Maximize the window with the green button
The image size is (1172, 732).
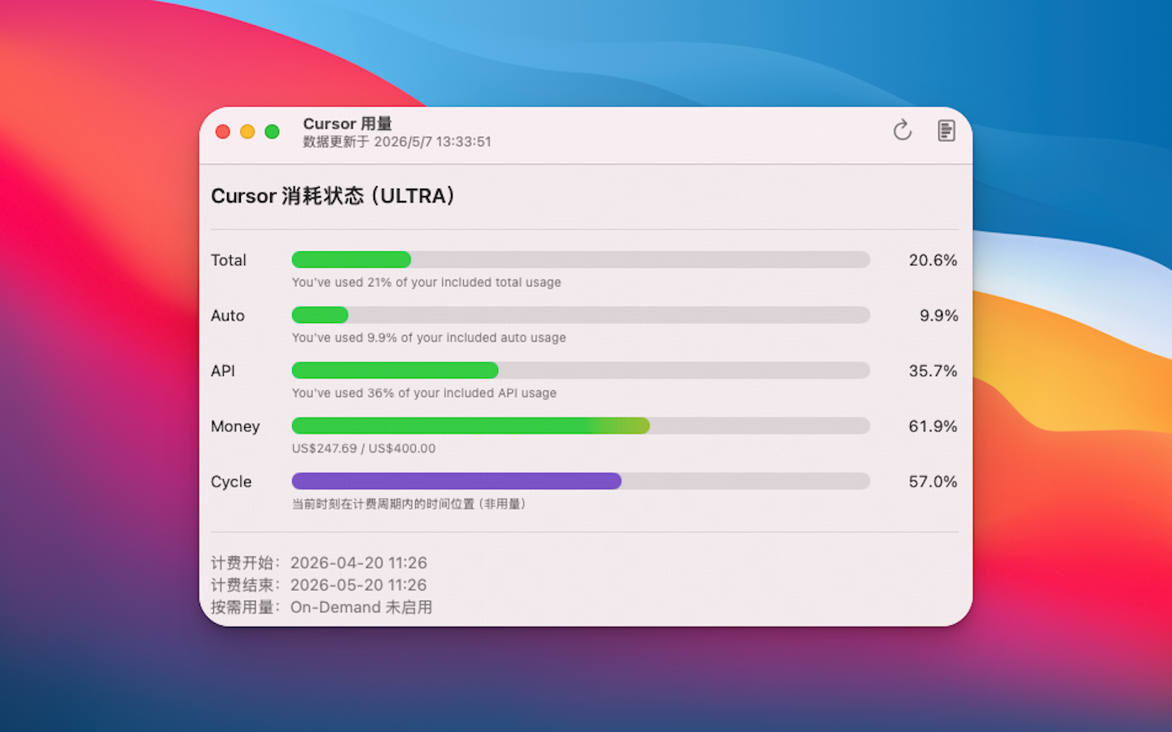point(272,132)
